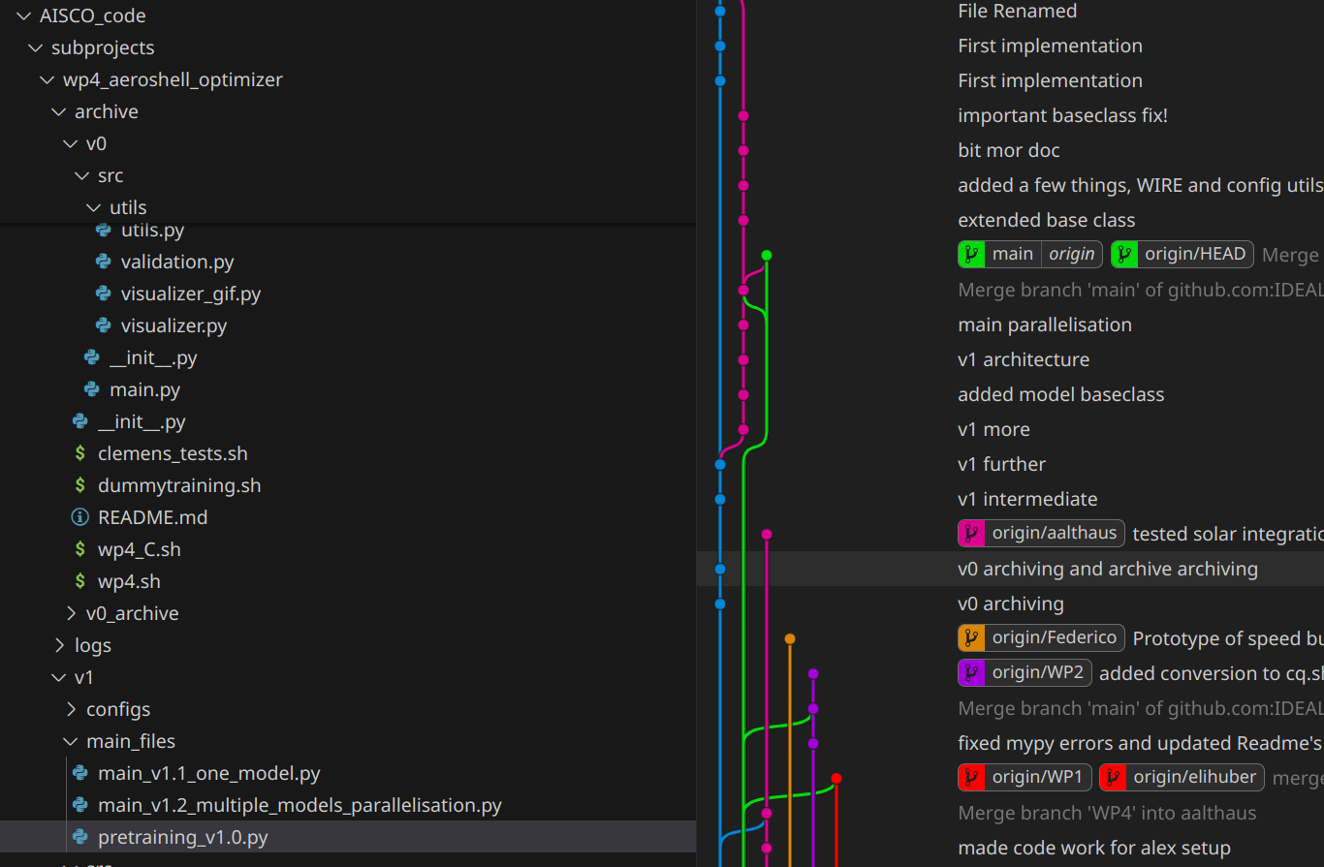Image resolution: width=1324 pixels, height=867 pixels.
Task: Click the orange branch icon on origin/Federico
Action: click(970, 638)
